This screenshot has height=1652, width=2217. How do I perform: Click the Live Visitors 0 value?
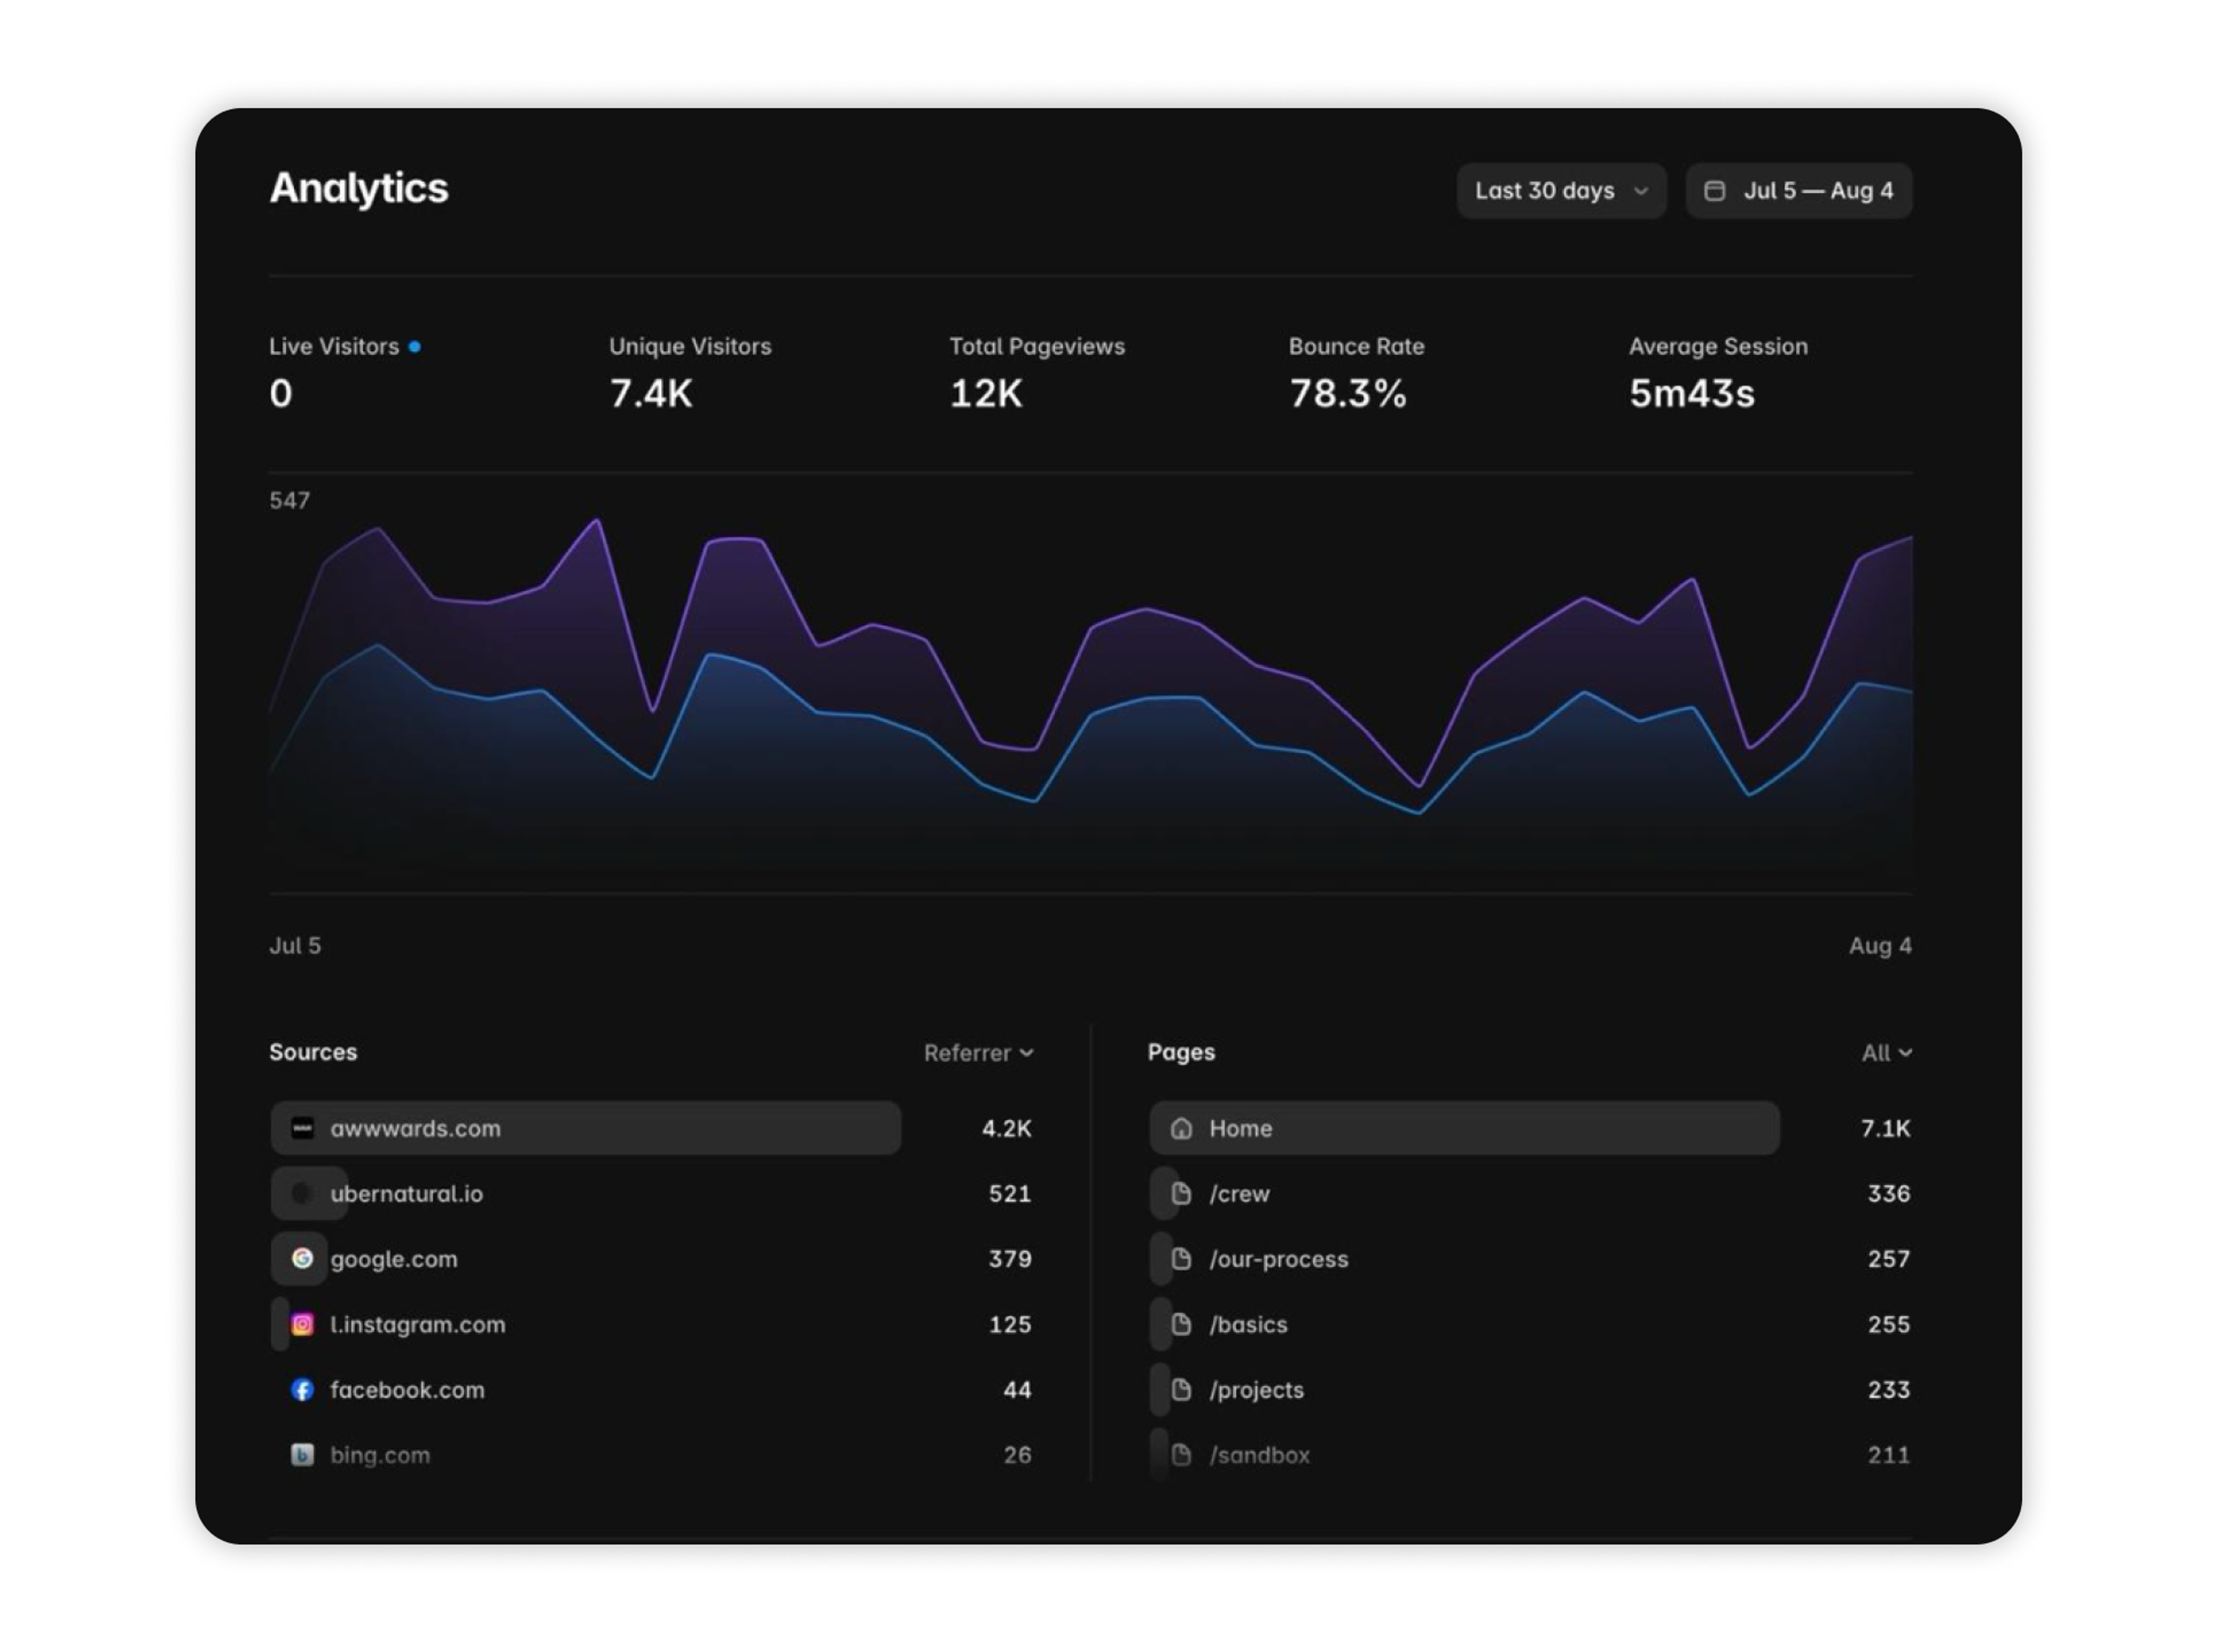281,393
